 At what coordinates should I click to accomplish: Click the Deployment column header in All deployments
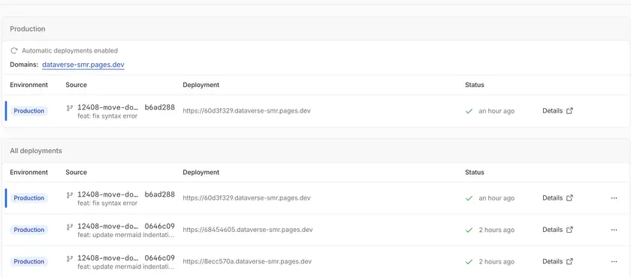(201, 172)
